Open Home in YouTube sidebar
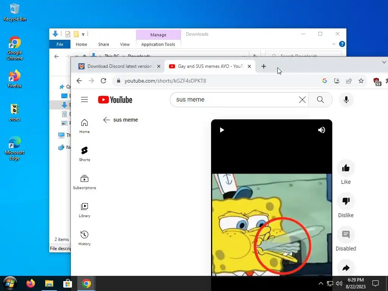Screen dimensions: 388x291 click(84, 126)
